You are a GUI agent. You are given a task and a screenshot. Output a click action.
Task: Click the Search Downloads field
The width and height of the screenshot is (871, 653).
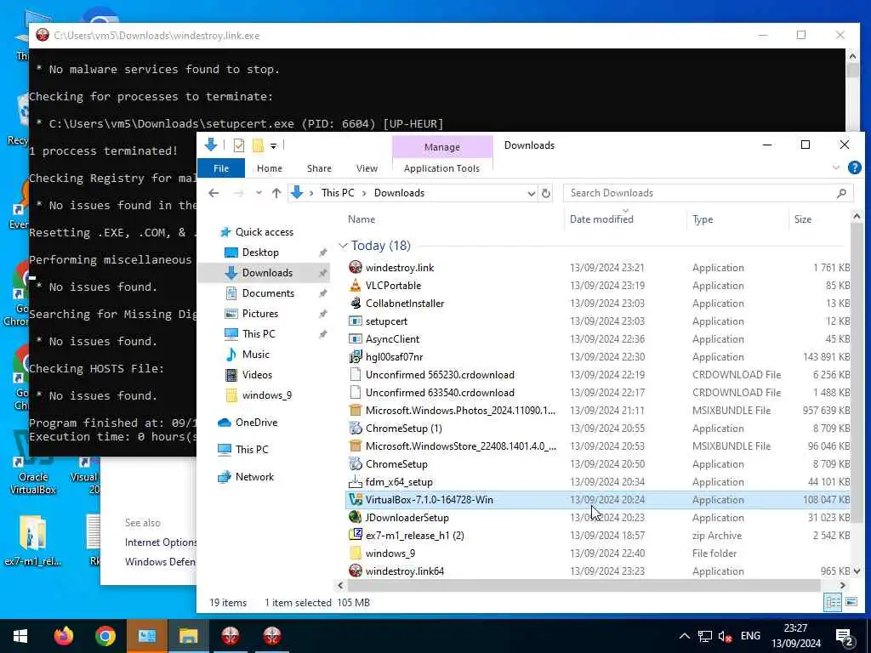click(709, 193)
